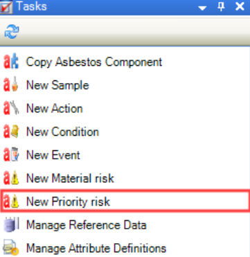
Task: Start a New Action task
Action: coord(54,108)
